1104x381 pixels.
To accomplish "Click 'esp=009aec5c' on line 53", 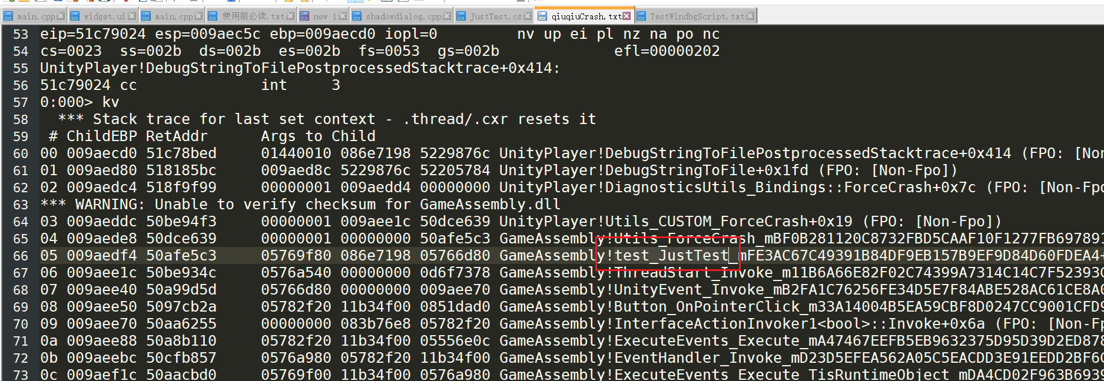I will 208,34.
